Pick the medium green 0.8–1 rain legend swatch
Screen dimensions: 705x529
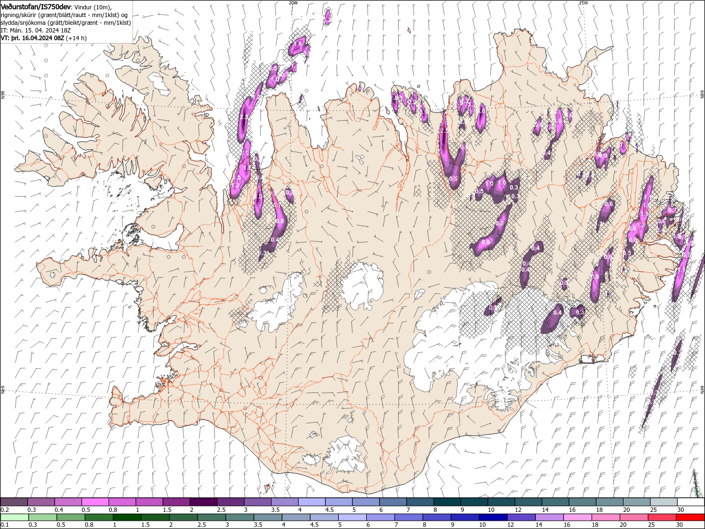coord(99,517)
